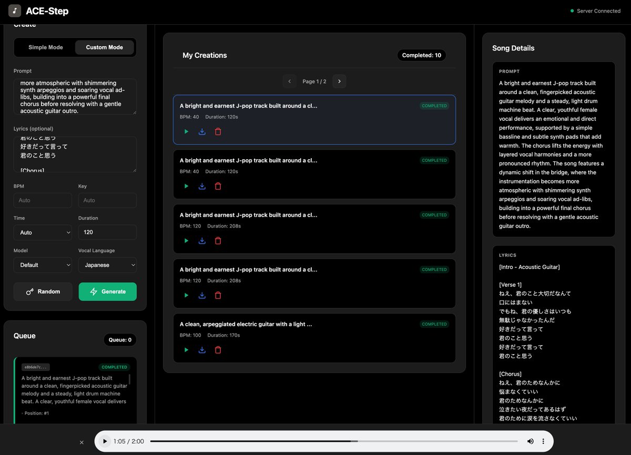Download the first BPM 120 track
The height and width of the screenshot is (455, 631).
[202, 241]
